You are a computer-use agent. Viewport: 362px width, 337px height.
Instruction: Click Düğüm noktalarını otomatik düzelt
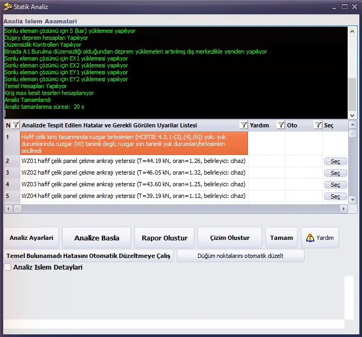pyautogui.click(x=240, y=256)
